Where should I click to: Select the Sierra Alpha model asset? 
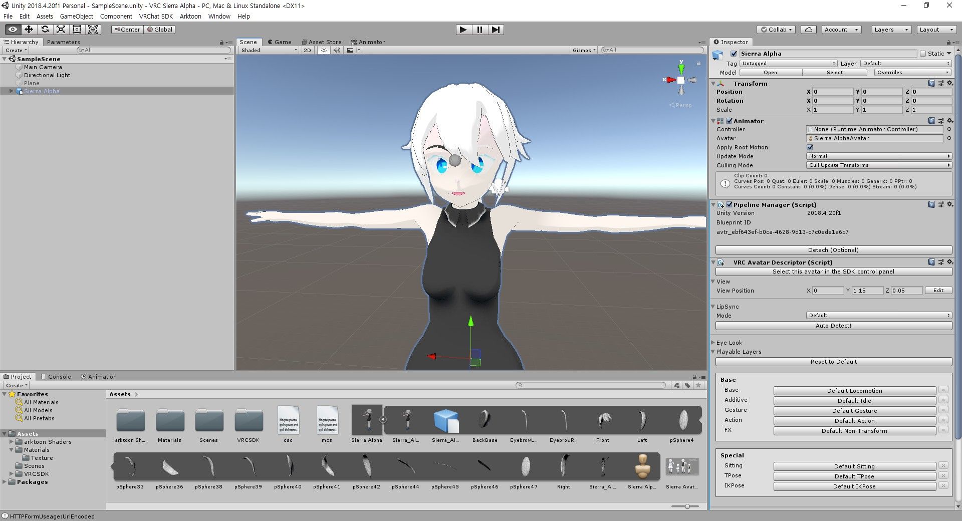[367, 424]
